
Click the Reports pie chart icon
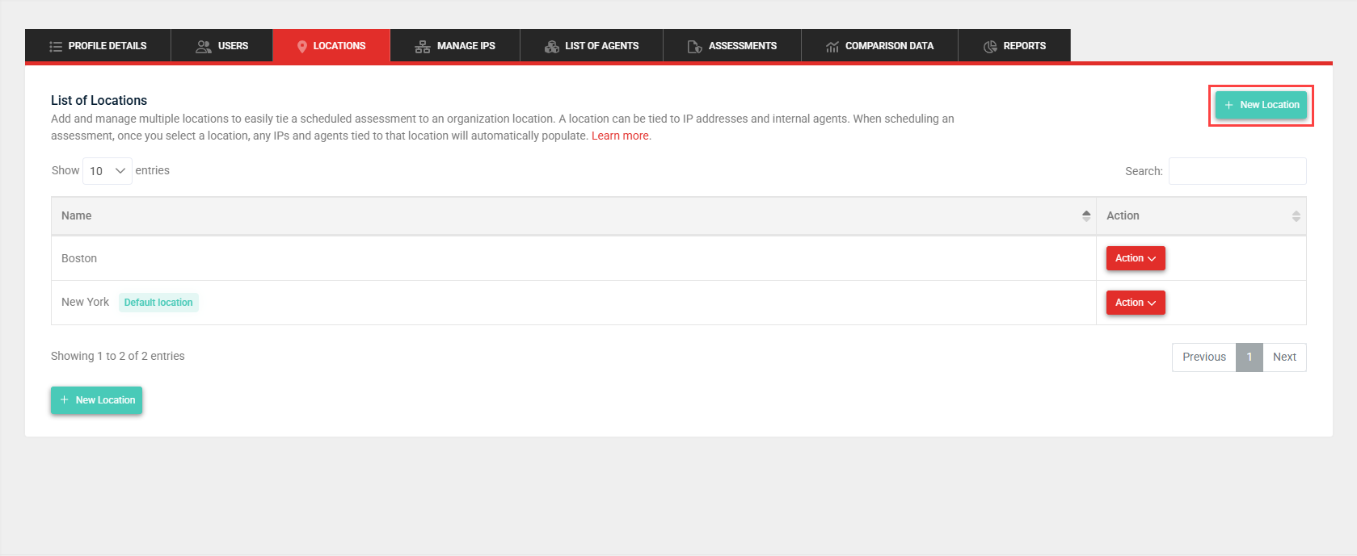pyautogui.click(x=990, y=47)
